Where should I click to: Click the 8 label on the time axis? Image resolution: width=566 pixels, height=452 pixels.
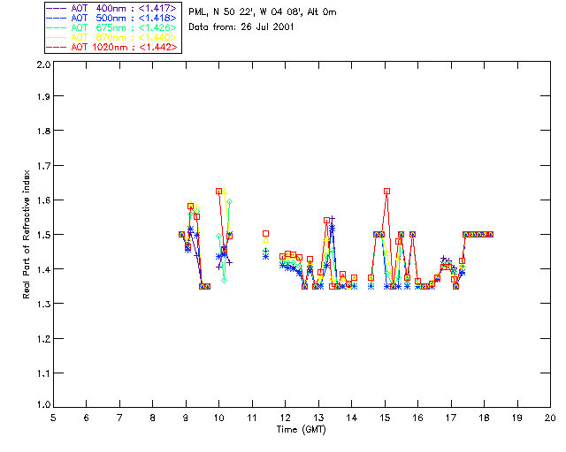click(153, 418)
